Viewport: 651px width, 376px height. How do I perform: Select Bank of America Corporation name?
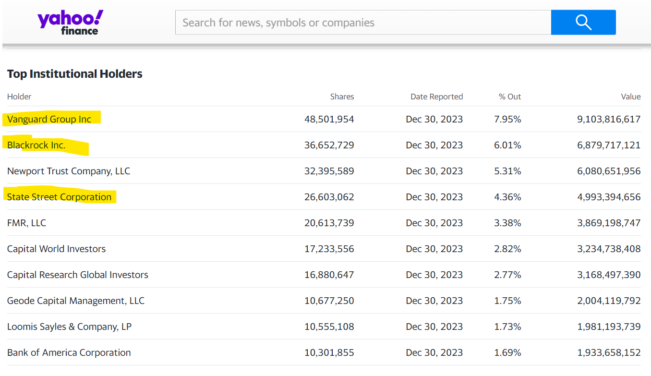coord(69,352)
